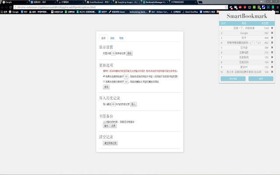Click the 点击数 column header in popup
This screenshot has height=175, width=280.
[x=265, y=23]
